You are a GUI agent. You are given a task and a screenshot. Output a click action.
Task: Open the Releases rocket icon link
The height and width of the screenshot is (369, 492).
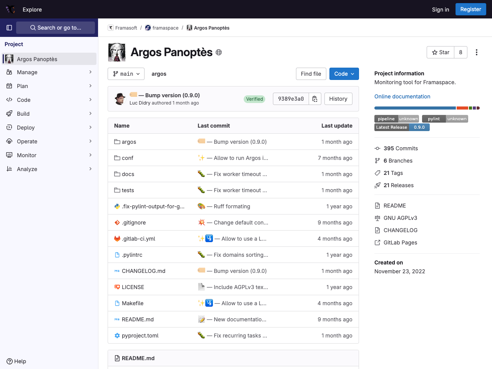[377, 185]
